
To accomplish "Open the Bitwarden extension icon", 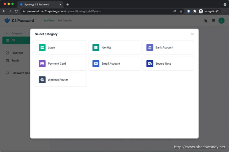I will (189, 11).
